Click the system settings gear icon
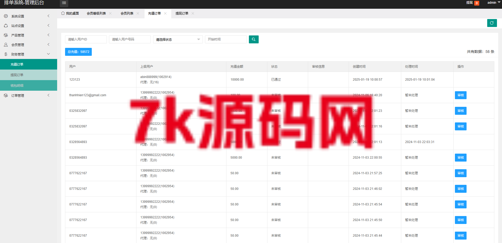 (x=6, y=16)
